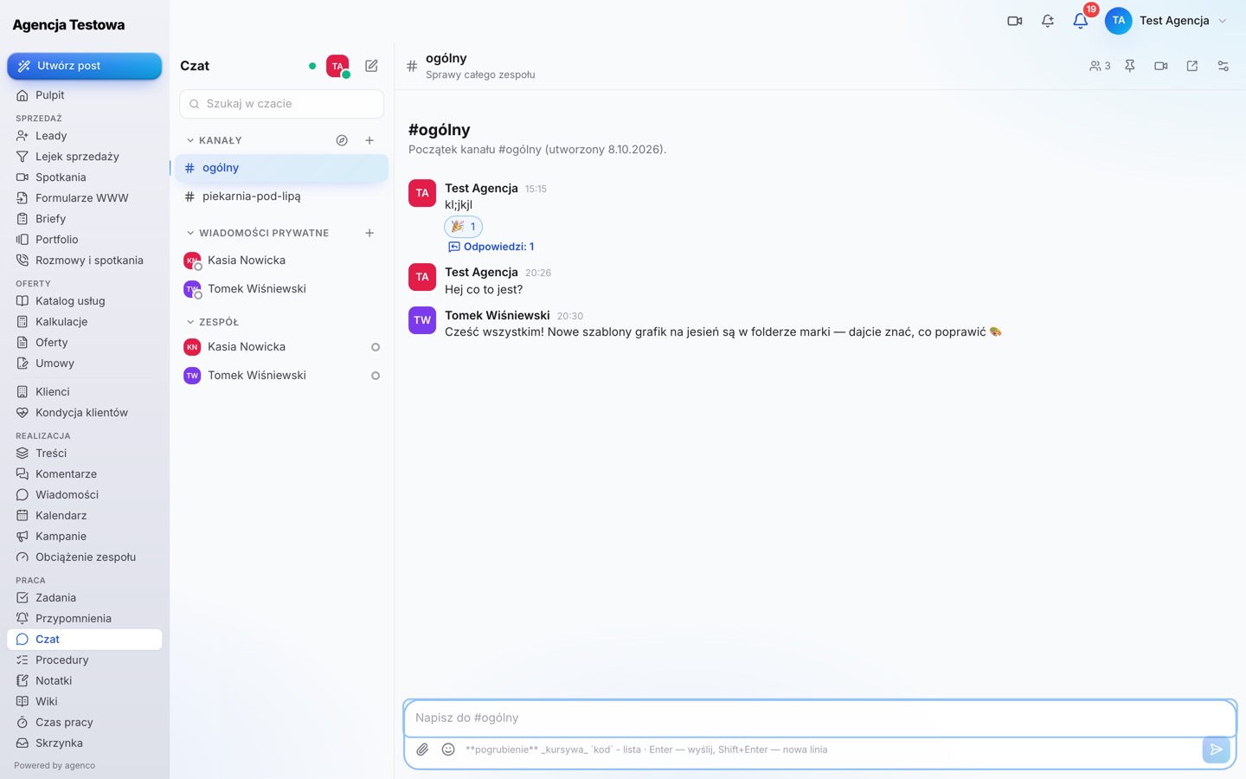Open Lejek sprzedaży in the sidebar
This screenshot has width=1246, height=779.
pos(85,157)
